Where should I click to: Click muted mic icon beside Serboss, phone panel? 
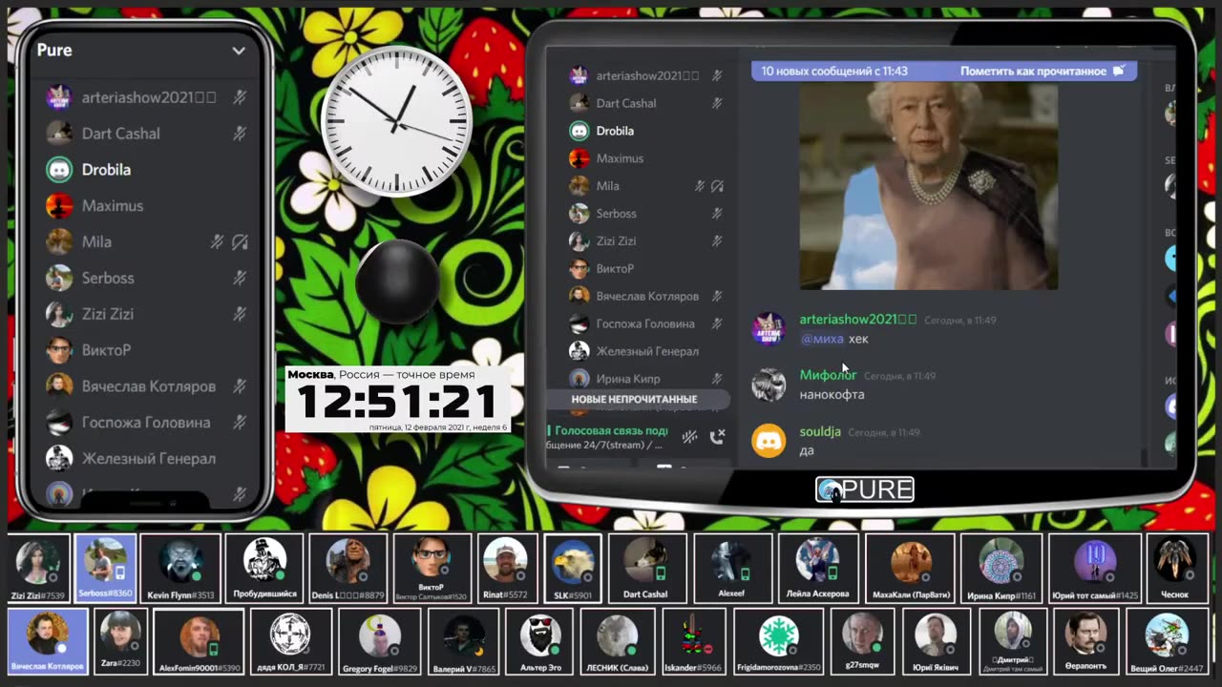(x=240, y=278)
